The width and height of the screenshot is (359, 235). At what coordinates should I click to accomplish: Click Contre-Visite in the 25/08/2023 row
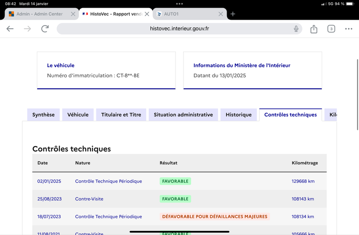89,199
